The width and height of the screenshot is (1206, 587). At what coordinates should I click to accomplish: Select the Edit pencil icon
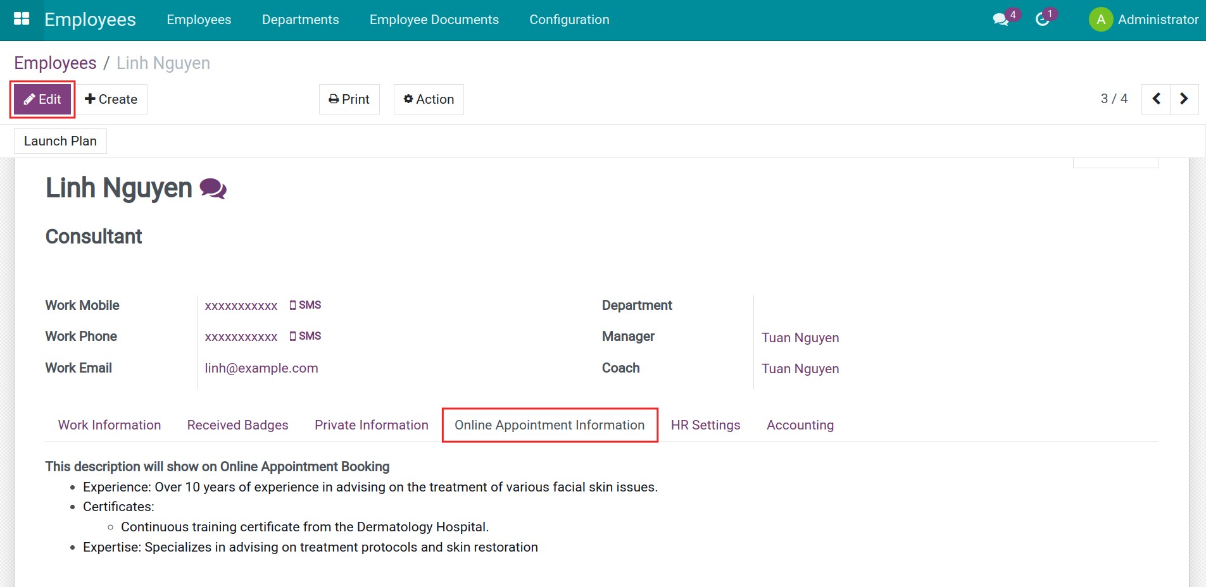click(x=29, y=99)
